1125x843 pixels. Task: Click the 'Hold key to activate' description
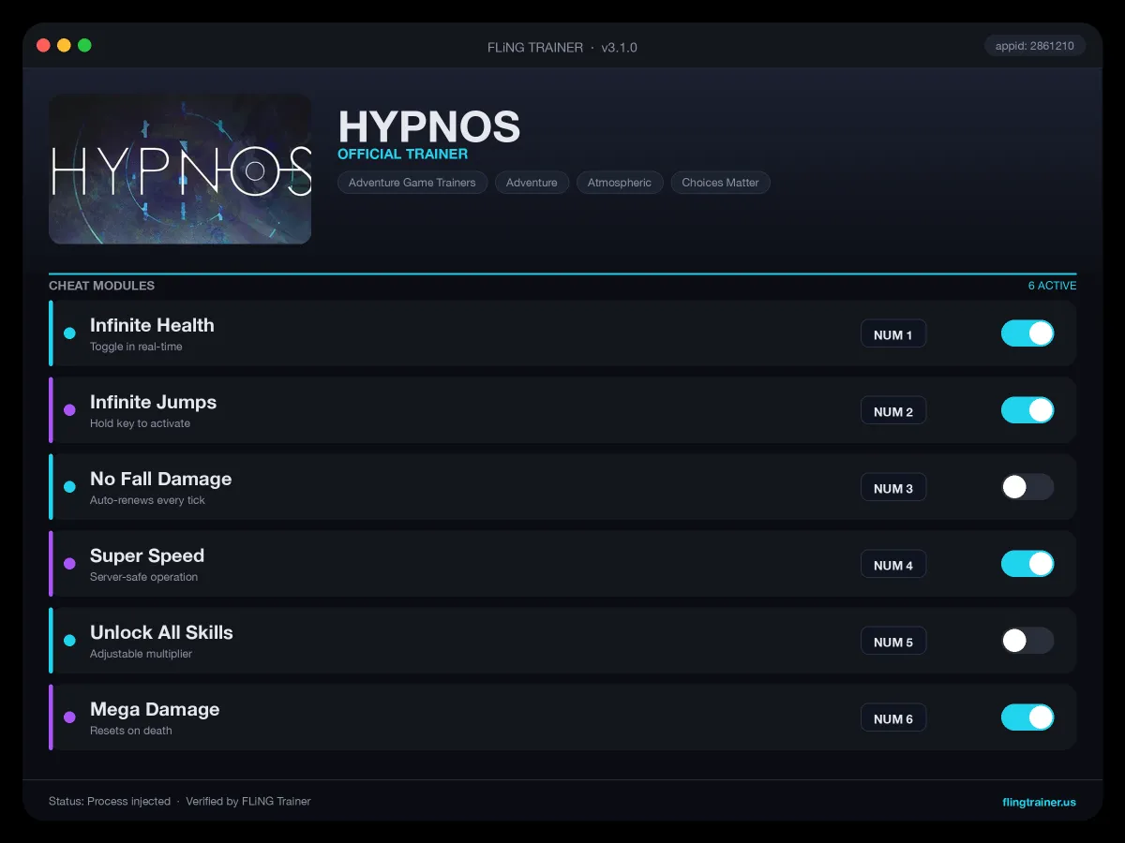click(140, 423)
